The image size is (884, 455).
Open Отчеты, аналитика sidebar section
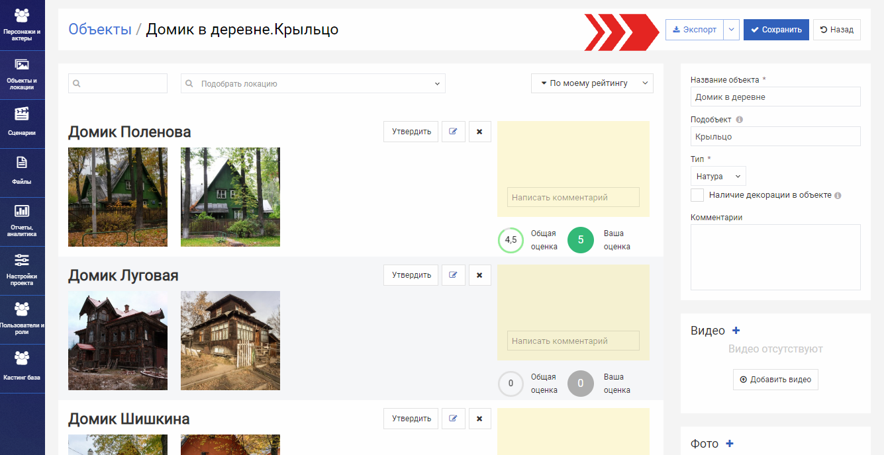(x=22, y=222)
